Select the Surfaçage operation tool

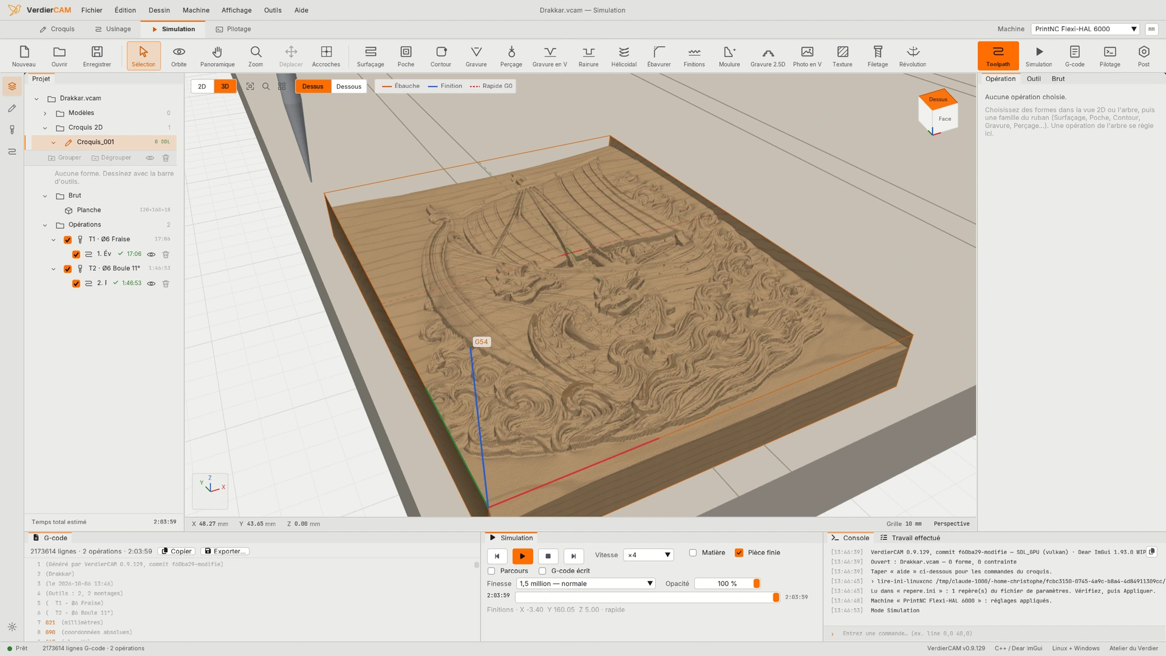click(370, 56)
